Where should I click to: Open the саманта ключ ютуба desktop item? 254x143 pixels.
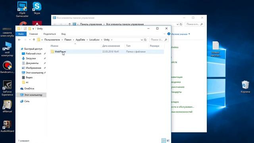pos(7,32)
